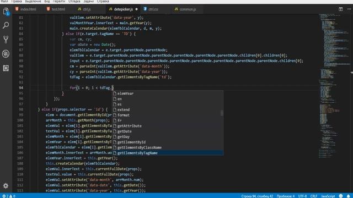
Task: Choose the es suggestion
Action: tap(168, 104)
